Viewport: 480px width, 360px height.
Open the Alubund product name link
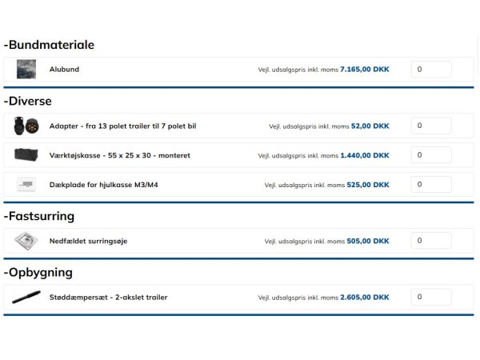[64, 70]
